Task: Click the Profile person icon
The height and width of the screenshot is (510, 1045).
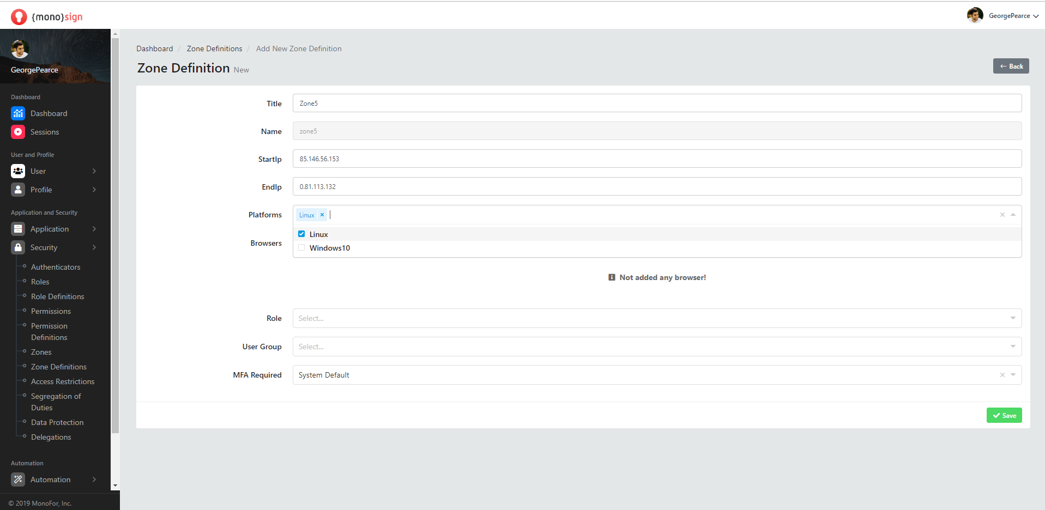Action: pyautogui.click(x=18, y=190)
